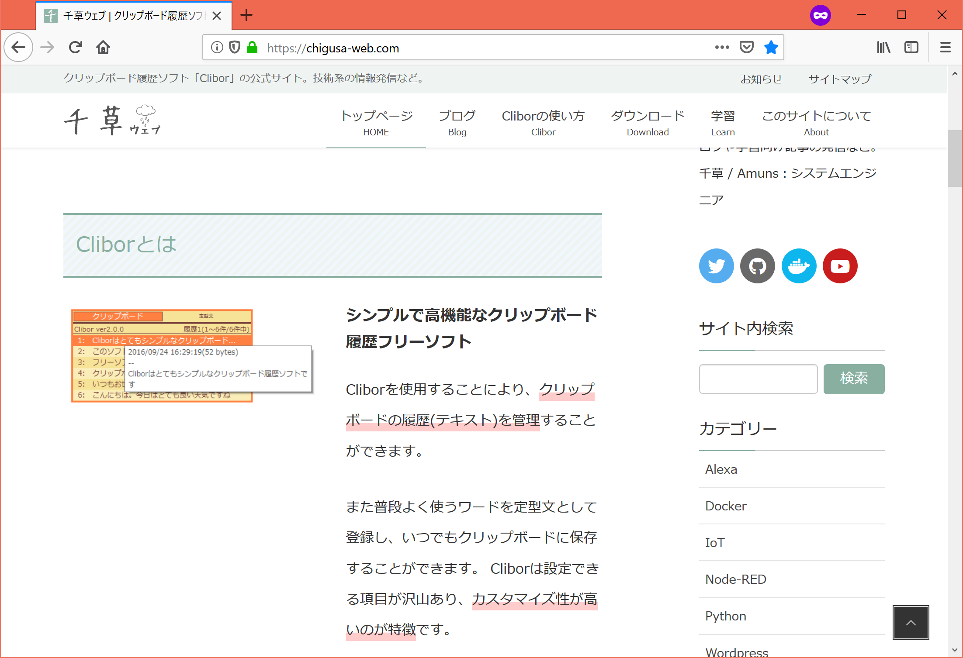Open the Node-RED category

click(792, 579)
